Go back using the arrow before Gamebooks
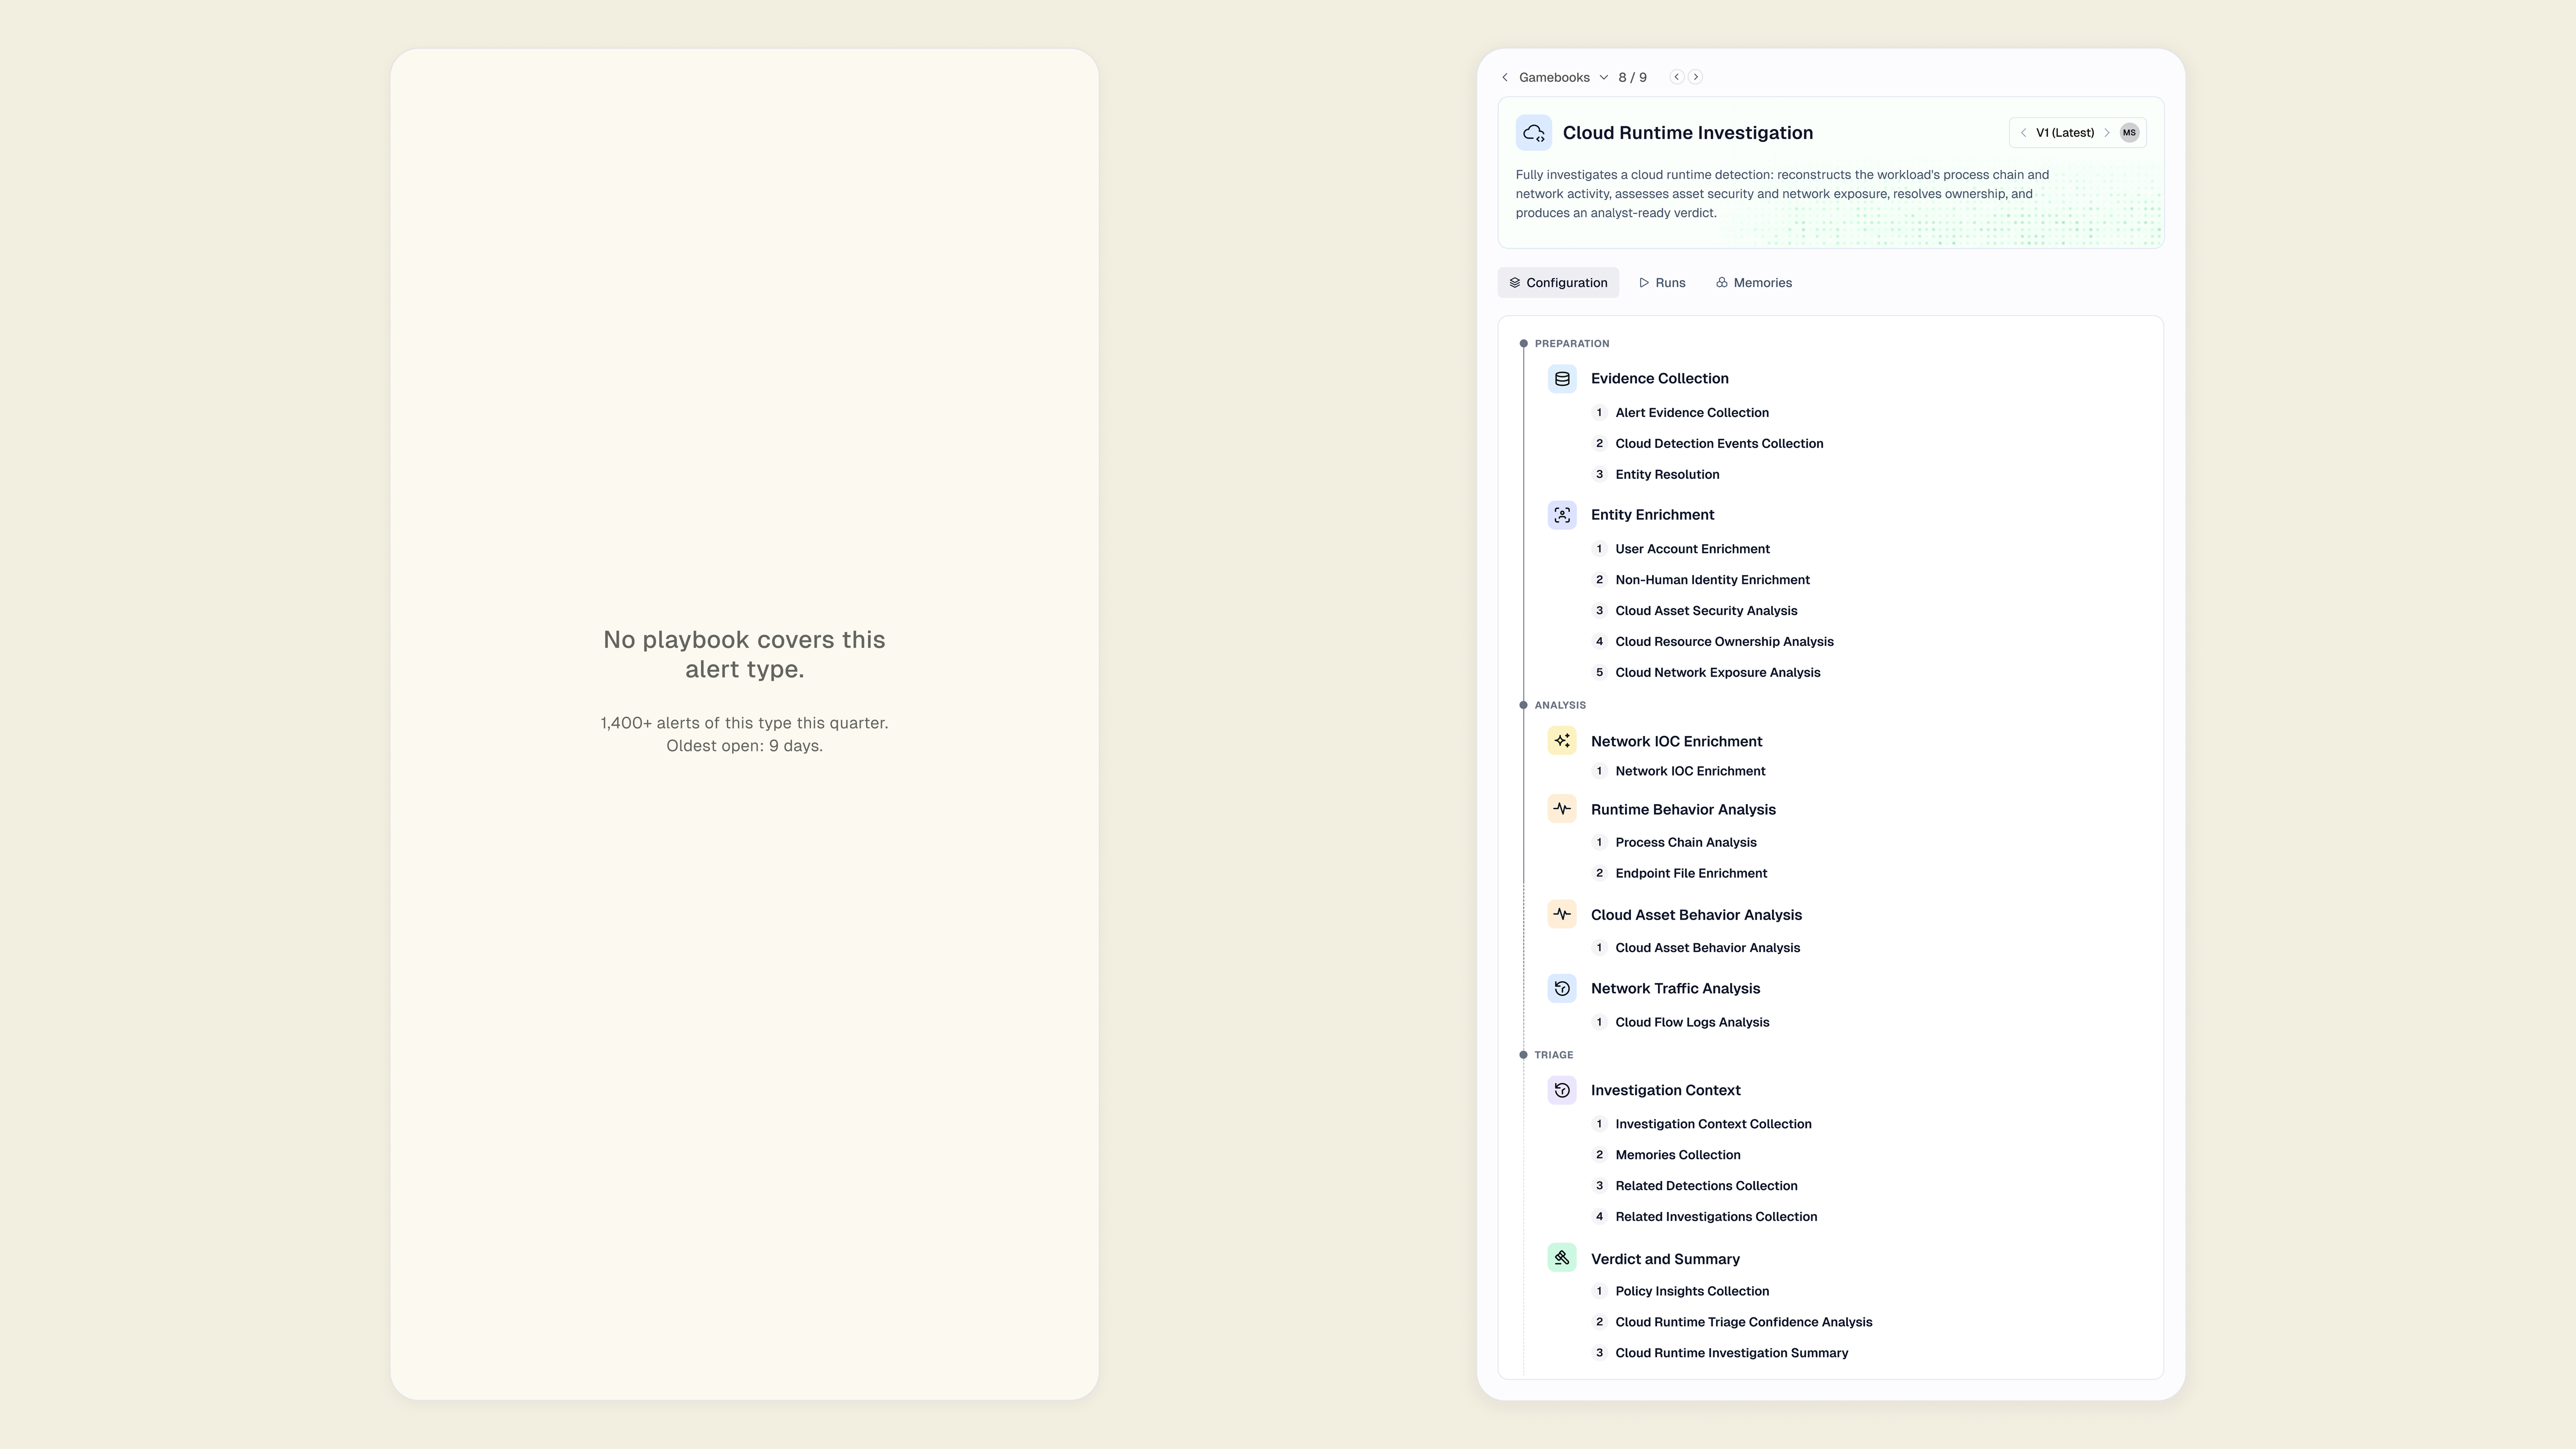The width and height of the screenshot is (2576, 1449). pos(1505,77)
